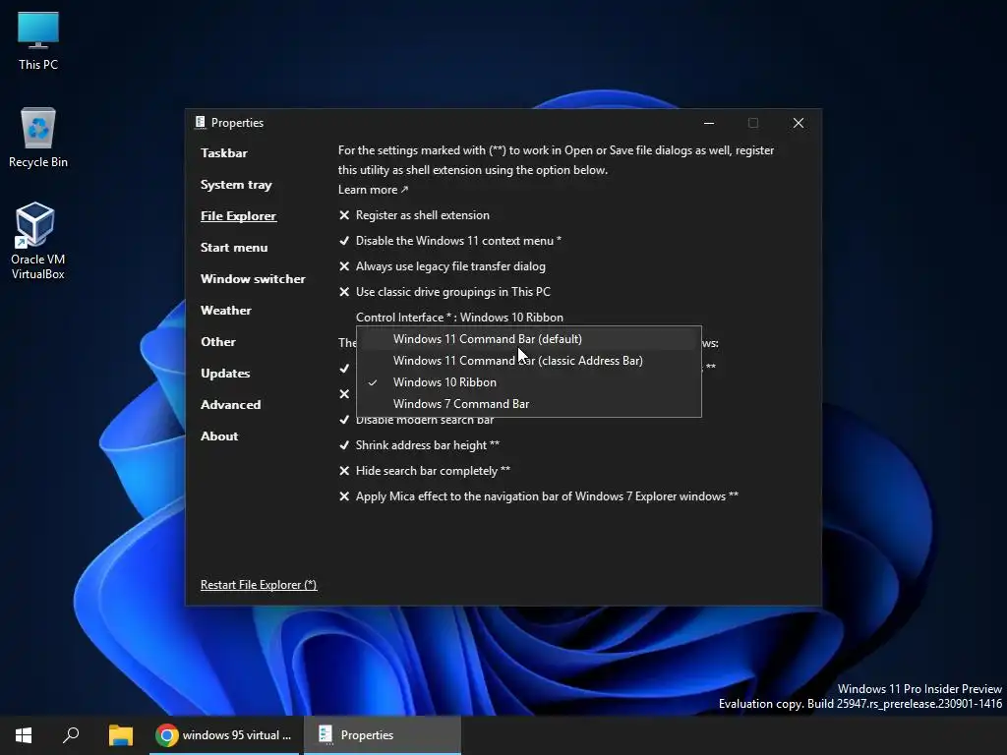Toggle Always use legacy file transfer dialog
The height and width of the screenshot is (755, 1007).
pos(443,266)
